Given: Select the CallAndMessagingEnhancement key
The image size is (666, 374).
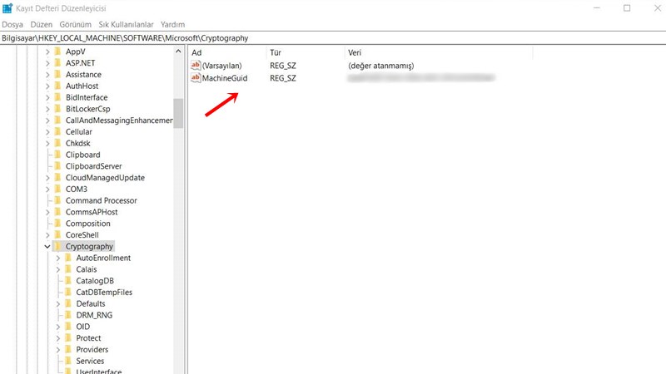Looking at the screenshot, I should 119,121.
